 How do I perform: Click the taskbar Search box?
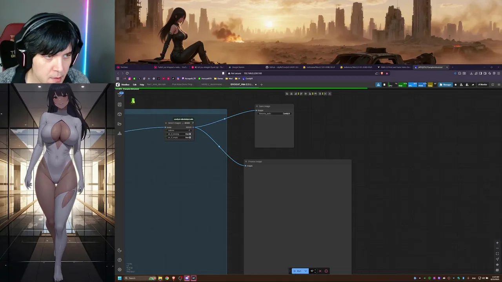tap(140, 278)
